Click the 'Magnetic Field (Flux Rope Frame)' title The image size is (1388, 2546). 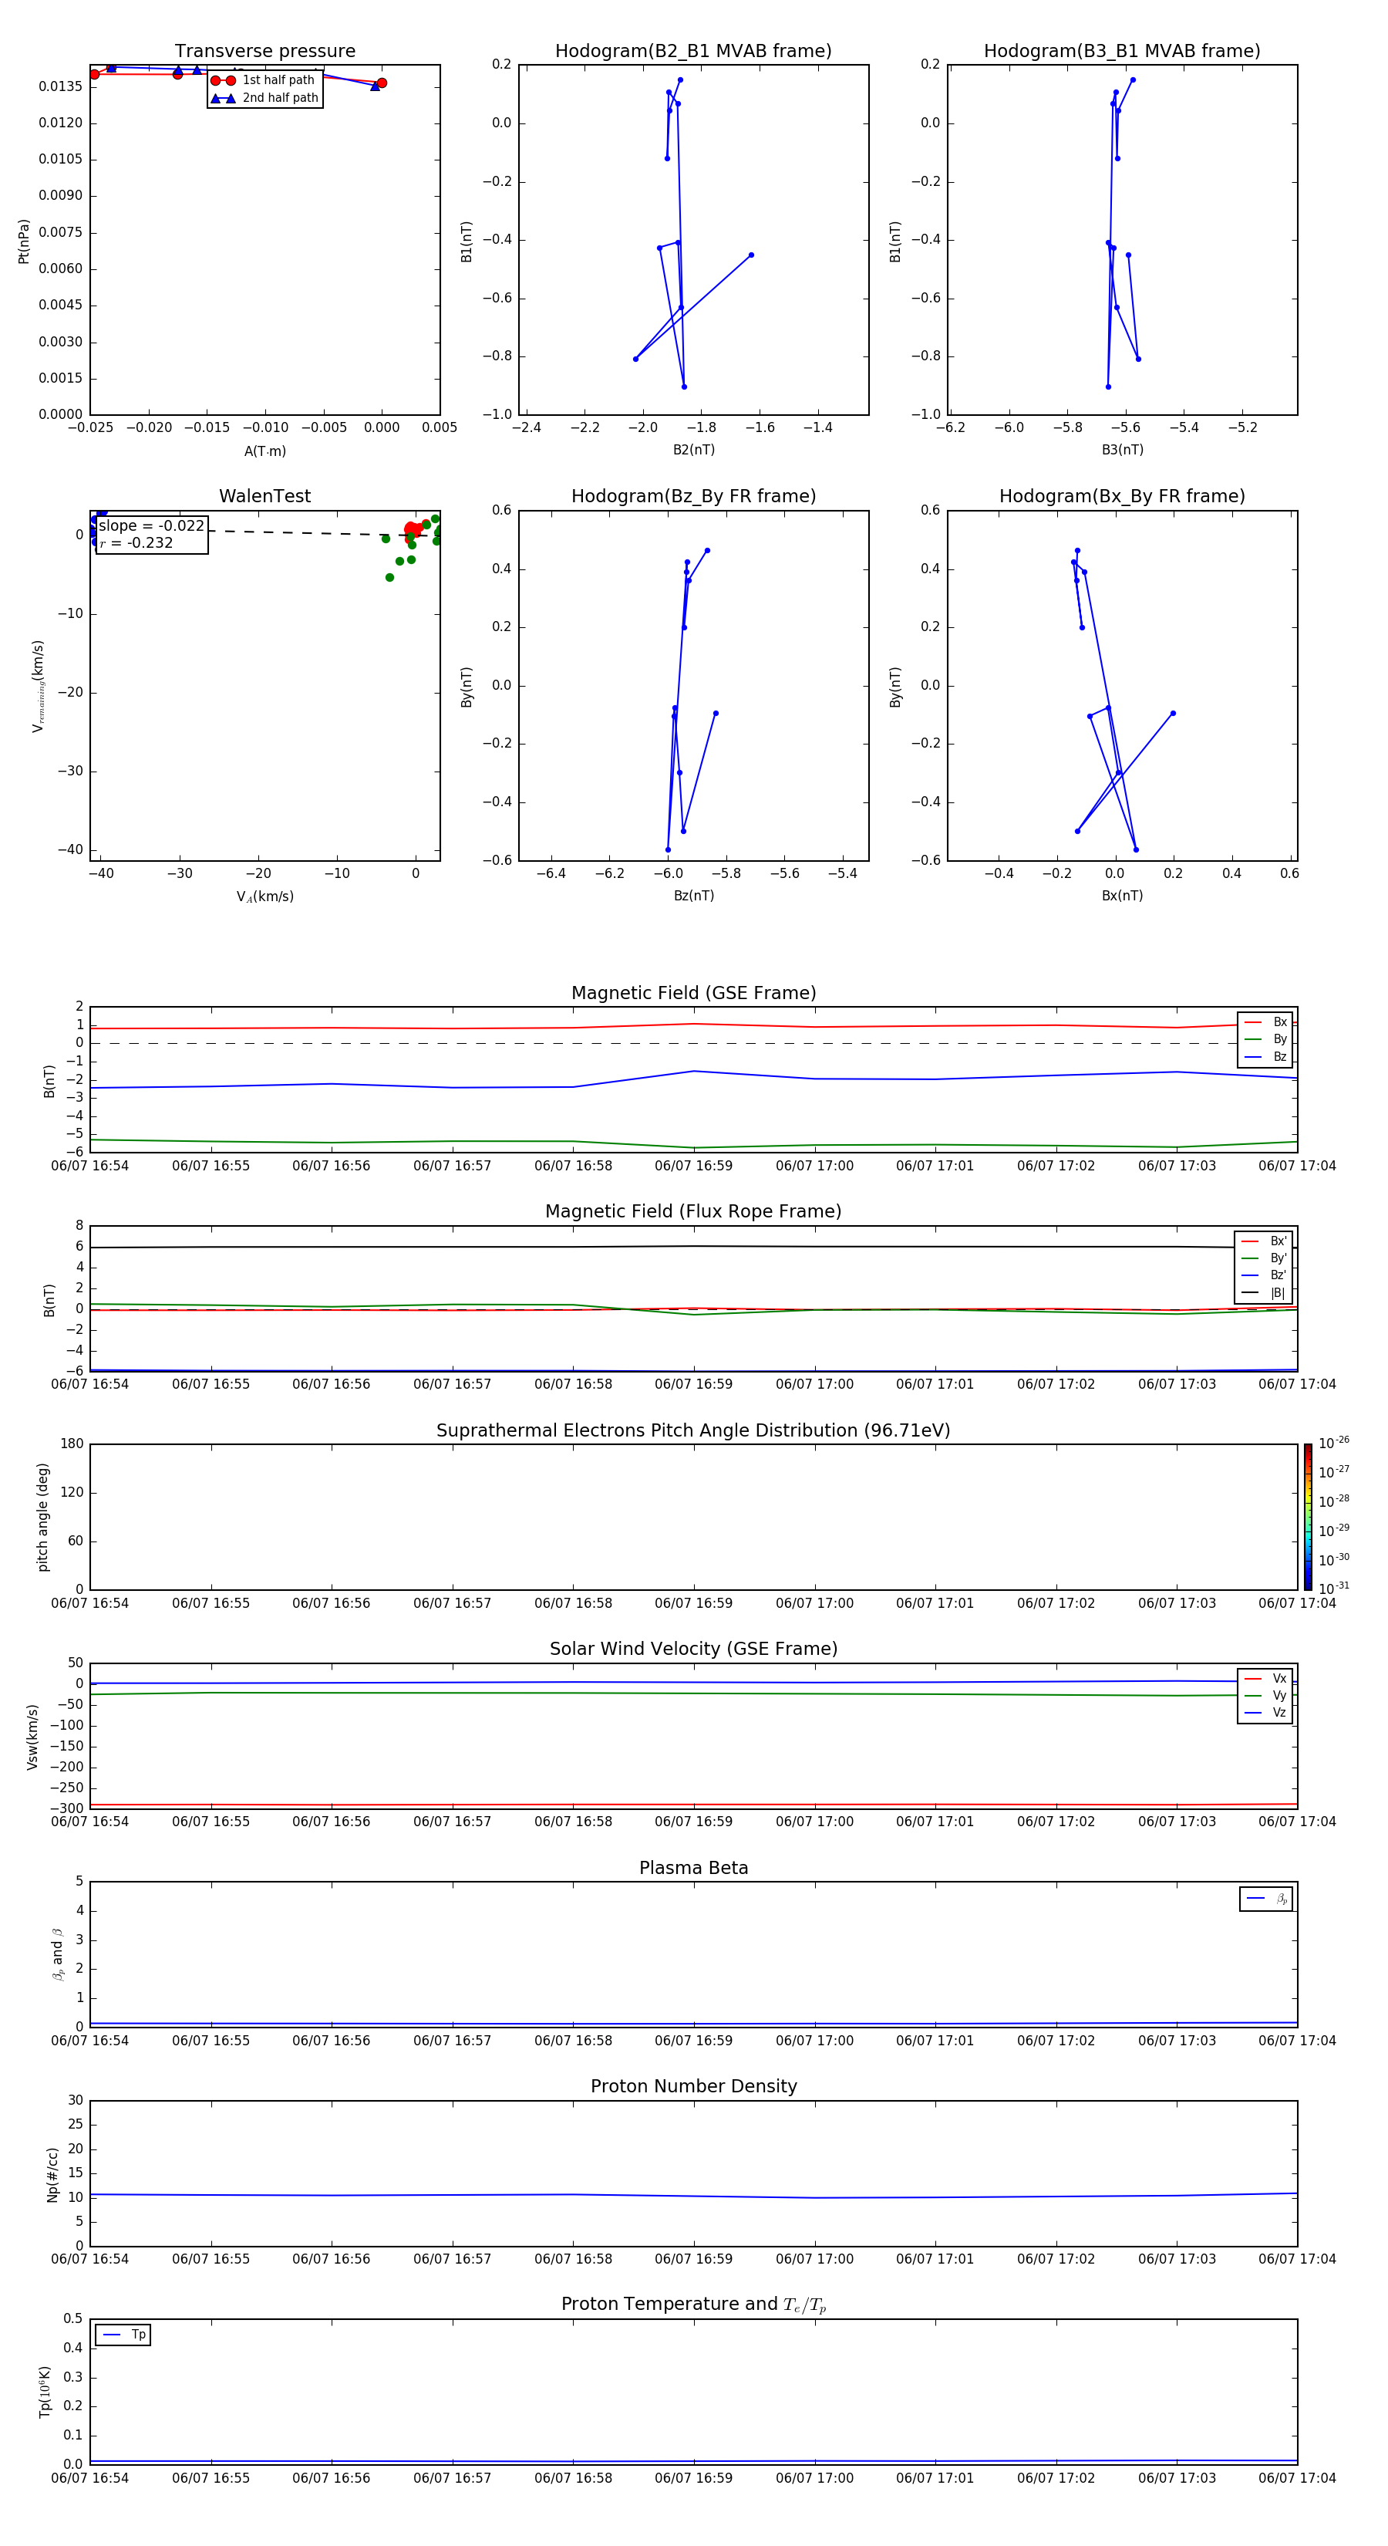coord(693,1212)
